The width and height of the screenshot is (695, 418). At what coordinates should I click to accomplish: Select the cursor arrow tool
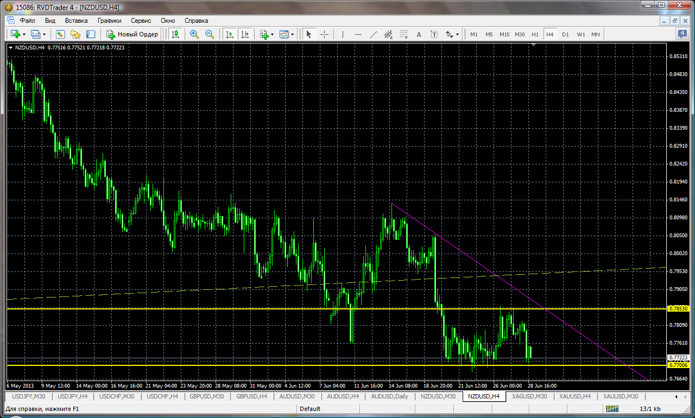(309, 34)
